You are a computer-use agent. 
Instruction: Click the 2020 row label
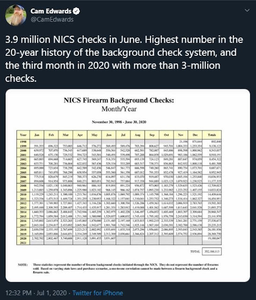click(x=23, y=239)
